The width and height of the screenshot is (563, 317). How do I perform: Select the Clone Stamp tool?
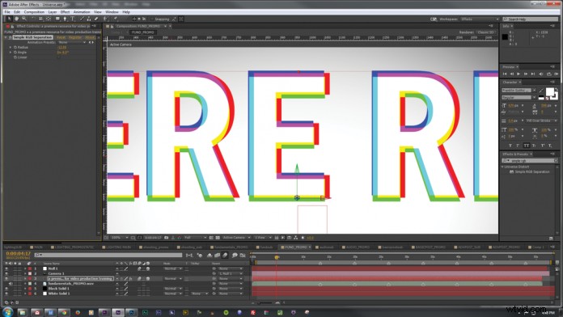[x=89, y=19]
